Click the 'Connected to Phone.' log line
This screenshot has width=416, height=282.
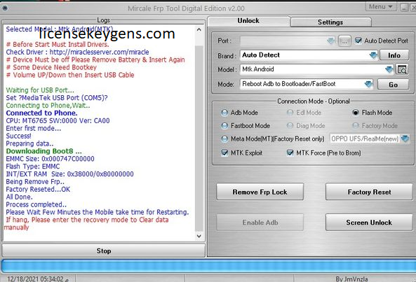(x=41, y=113)
